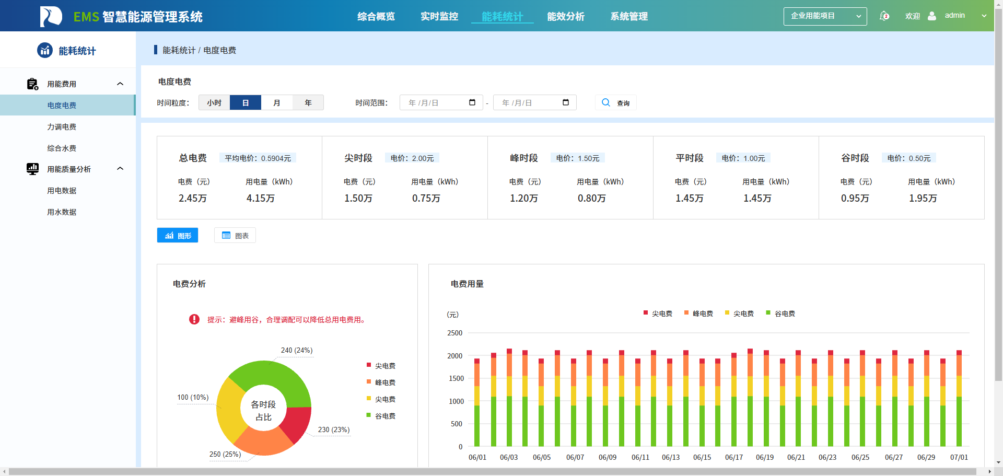Click the EMS logo icon in header
This screenshot has height=476, width=1003.
[x=51, y=16]
